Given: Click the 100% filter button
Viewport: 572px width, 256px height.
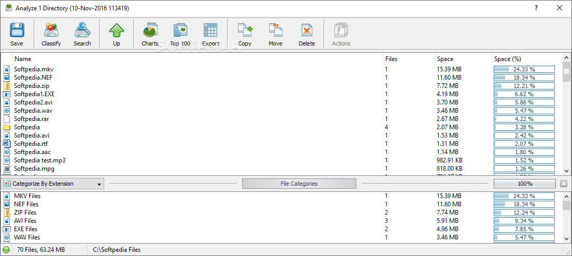Looking at the screenshot, I should 525,184.
